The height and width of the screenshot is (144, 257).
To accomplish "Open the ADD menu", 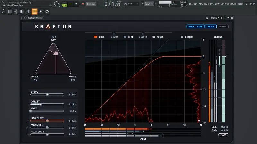I will tap(201, 4).
